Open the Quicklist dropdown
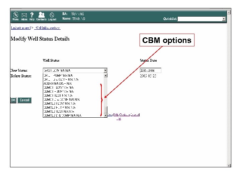The height and width of the screenshot is (180, 241). 202,19
